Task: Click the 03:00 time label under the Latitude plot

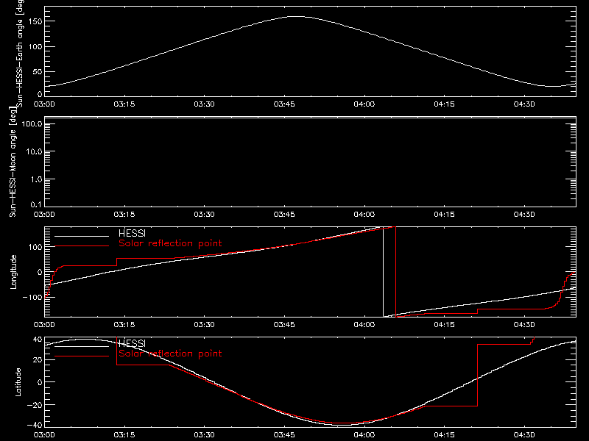Action: (x=44, y=434)
